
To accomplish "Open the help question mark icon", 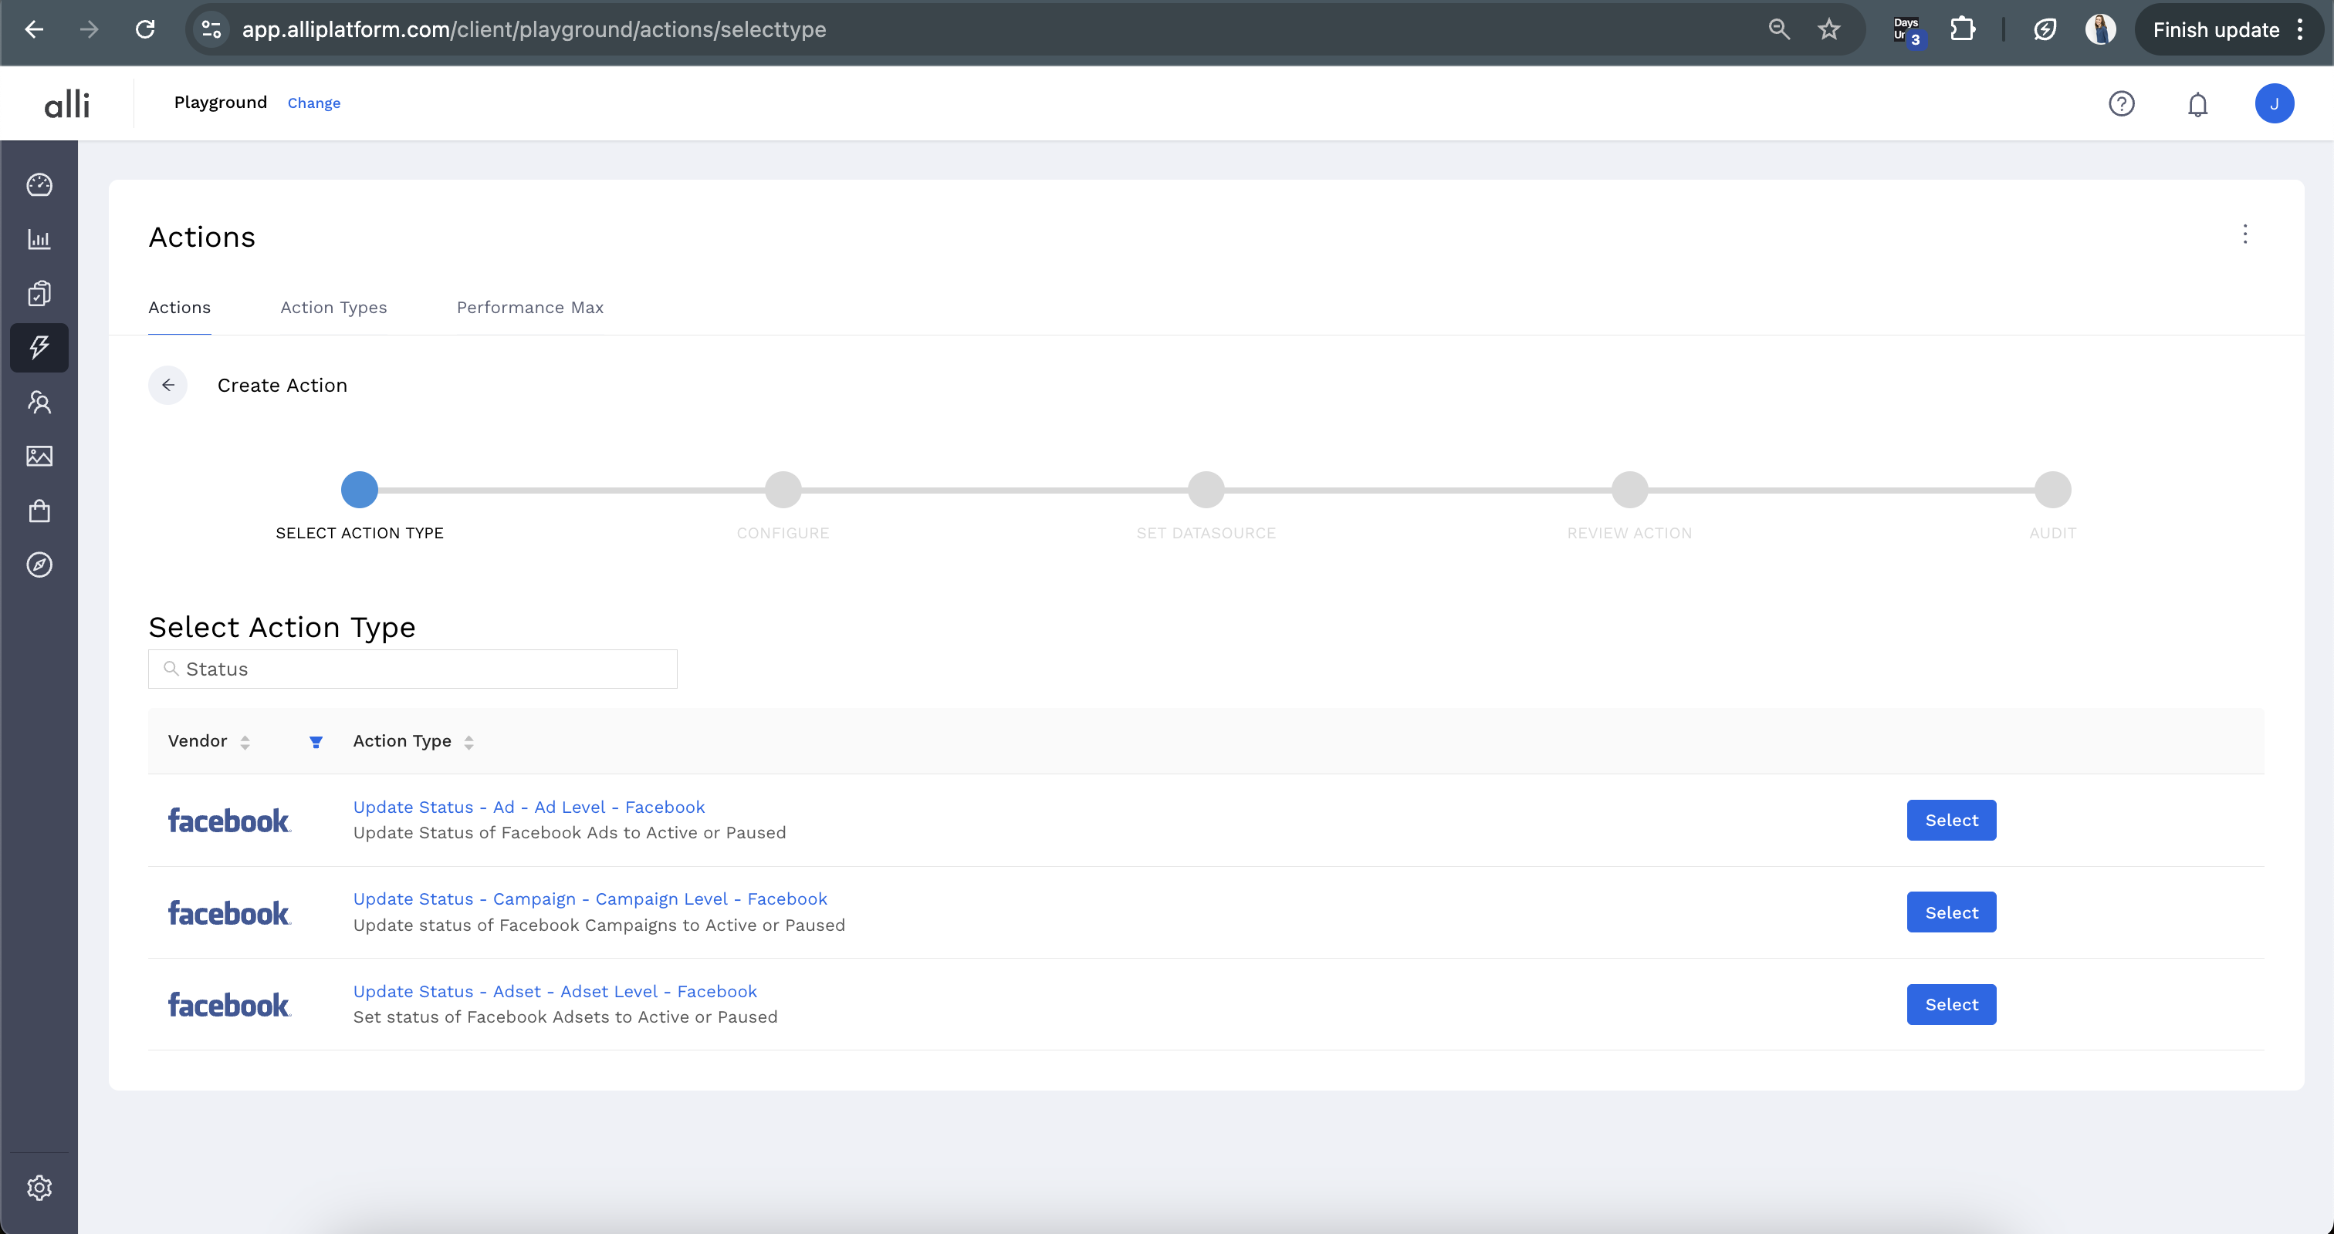I will pos(2121,104).
